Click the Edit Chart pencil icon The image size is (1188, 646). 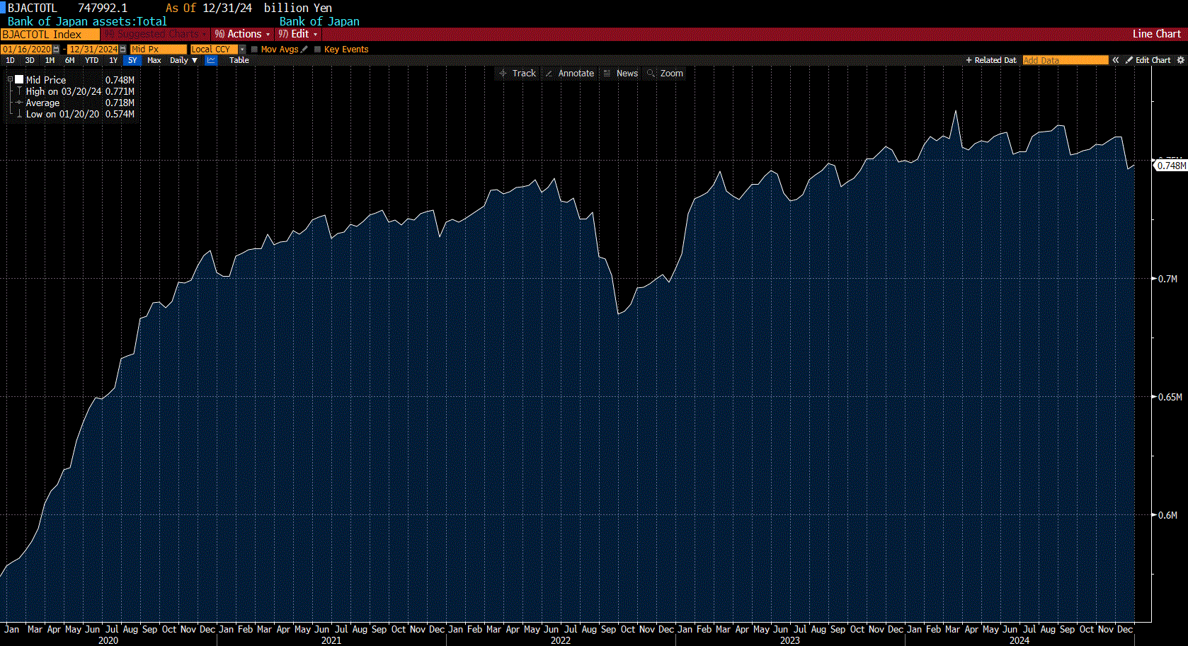tap(1130, 60)
